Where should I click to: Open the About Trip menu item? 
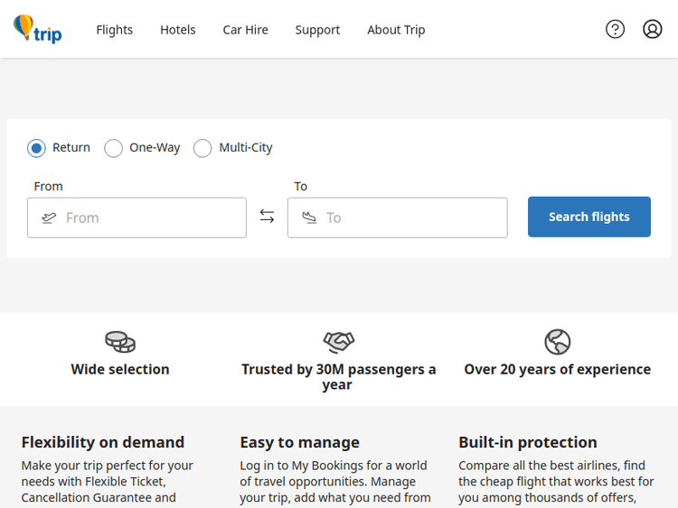[x=396, y=30]
